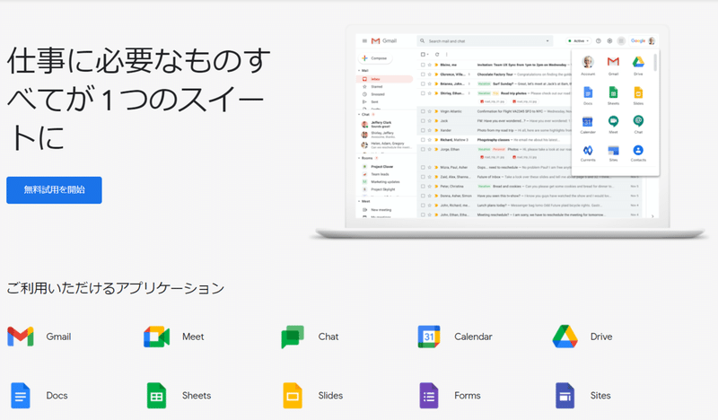Select Inbox in the Gmail sidebar
The image size is (718, 420).
(x=384, y=79)
